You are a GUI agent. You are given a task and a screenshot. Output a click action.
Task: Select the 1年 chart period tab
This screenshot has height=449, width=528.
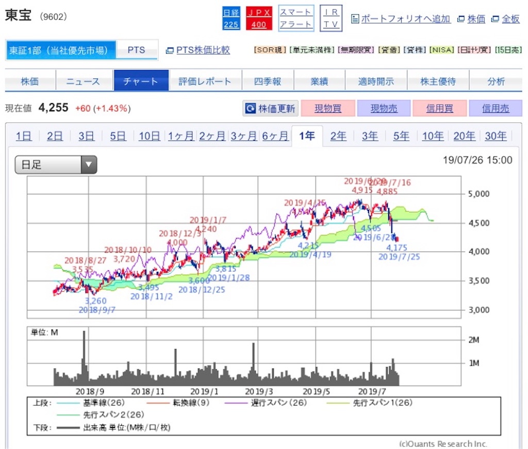307,136
